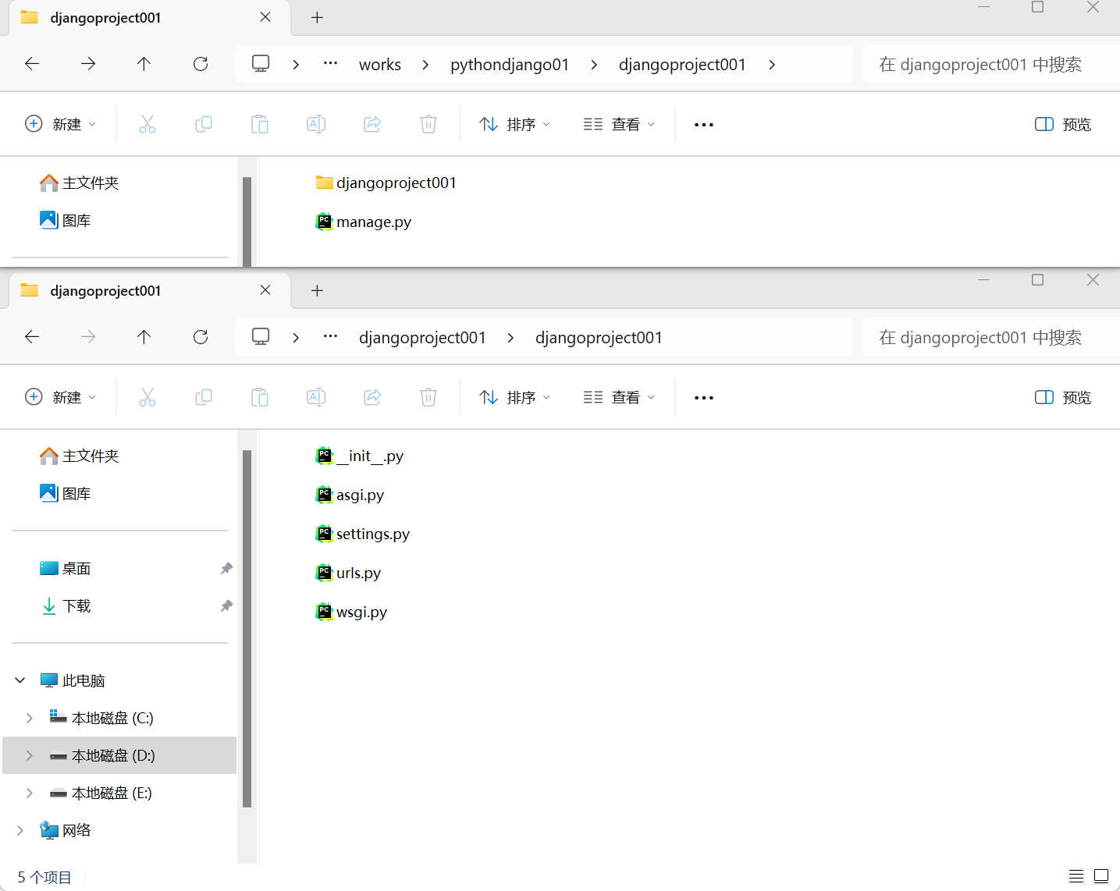This screenshot has width=1120, height=891.
Task: Expand 本地磁盘 (E:) in navigation tree
Action: [x=30, y=793]
